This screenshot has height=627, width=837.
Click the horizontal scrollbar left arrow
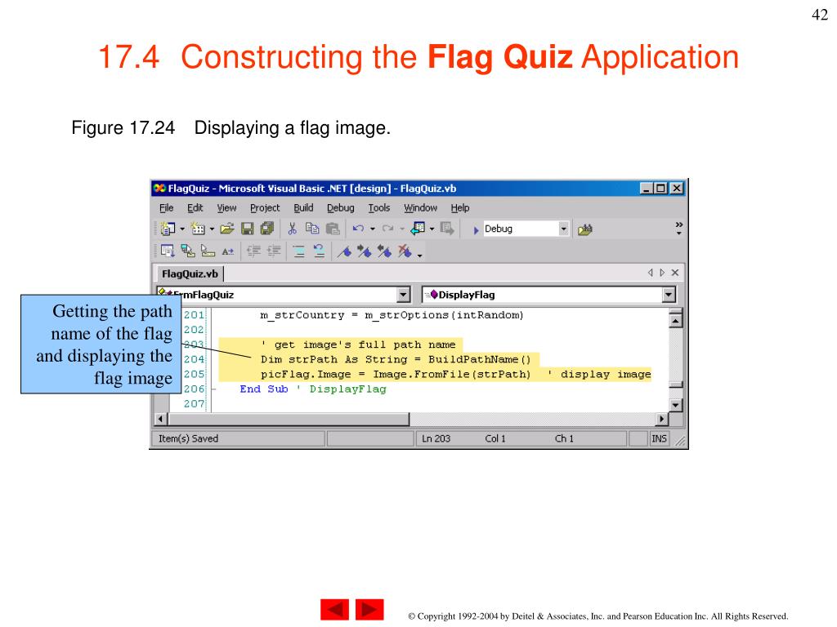160,419
